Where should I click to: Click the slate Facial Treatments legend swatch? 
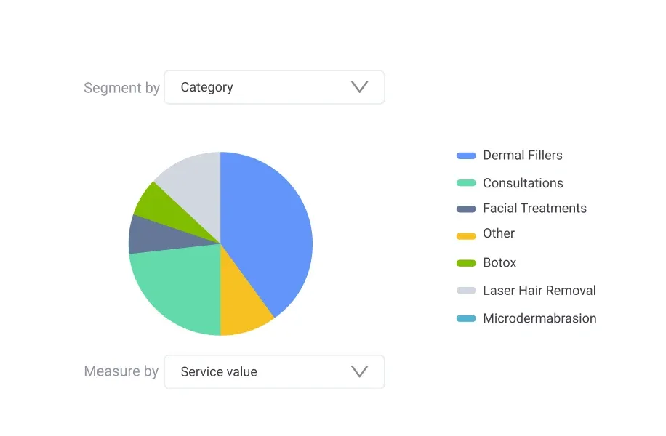point(466,209)
